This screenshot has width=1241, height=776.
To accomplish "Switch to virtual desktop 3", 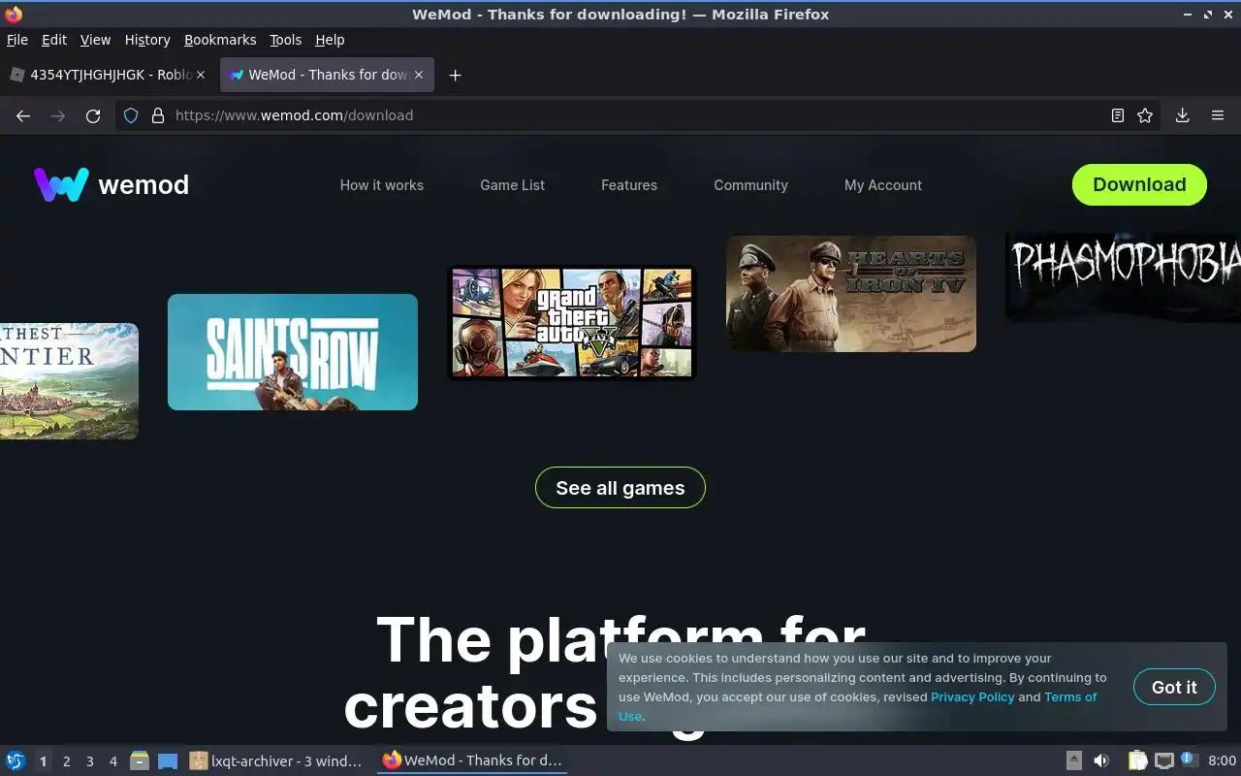I will pyautogui.click(x=89, y=761).
